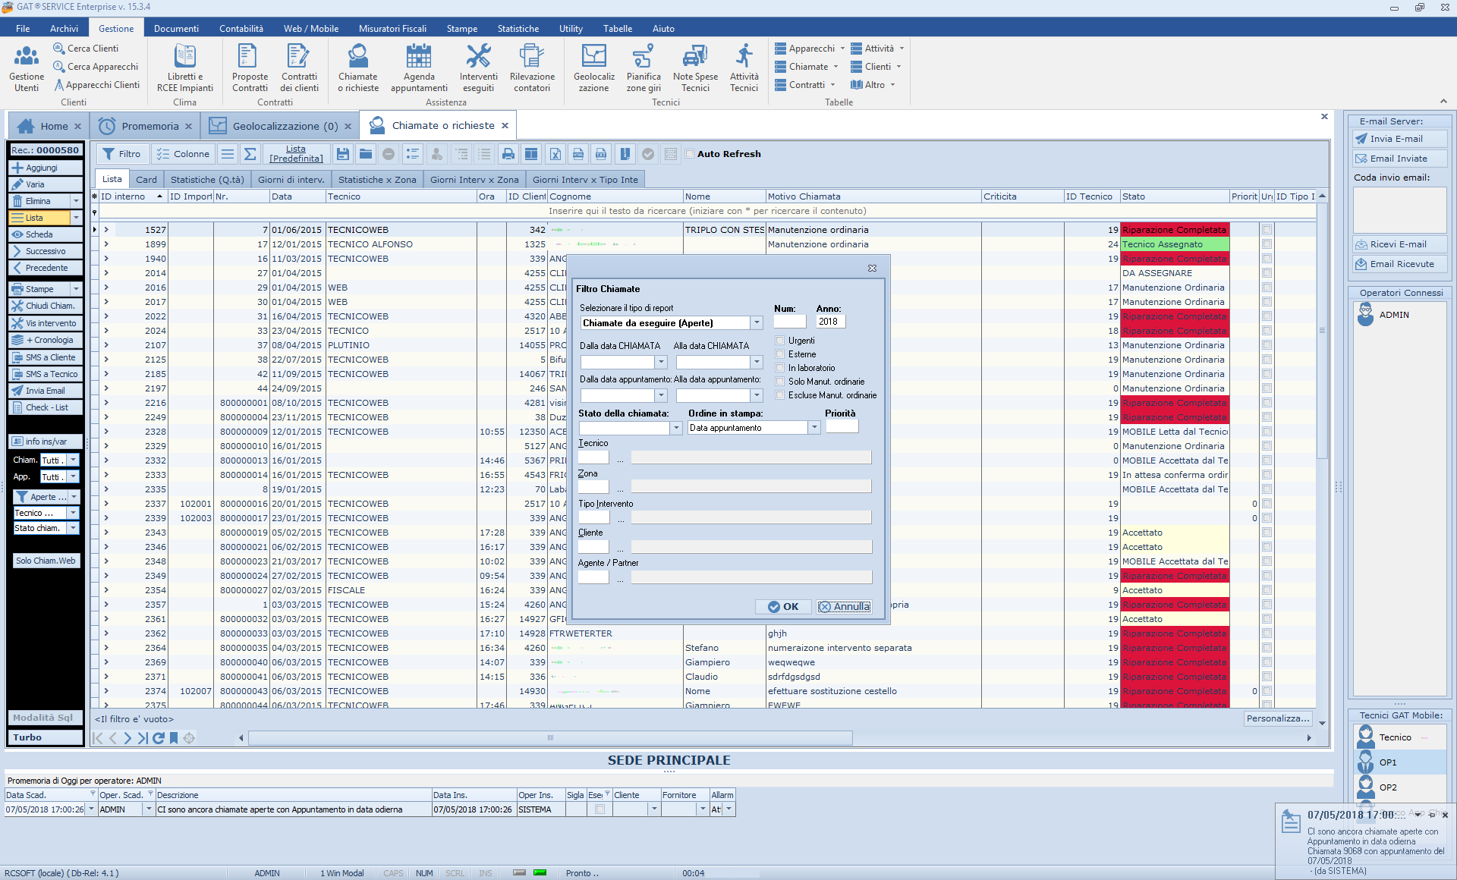
Task: Check the In laboratorio option
Action: click(779, 368)
